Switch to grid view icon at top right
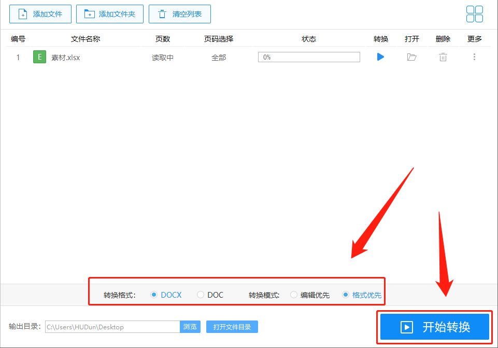 [x=475, y=14]
